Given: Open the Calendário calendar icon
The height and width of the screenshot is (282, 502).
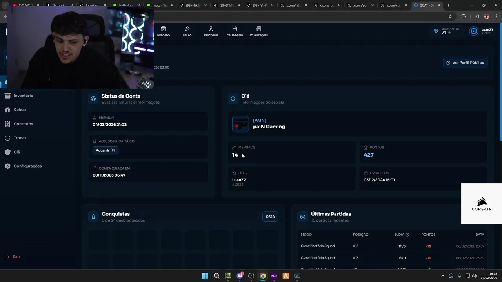Looking at the screenshot, I should point(235,29).
